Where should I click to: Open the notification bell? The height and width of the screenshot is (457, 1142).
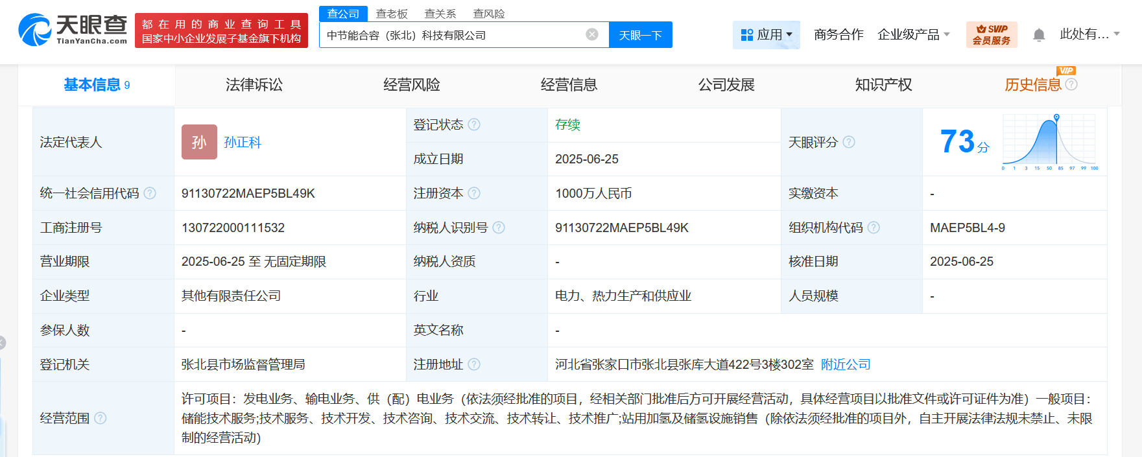tap(1039, 35)
